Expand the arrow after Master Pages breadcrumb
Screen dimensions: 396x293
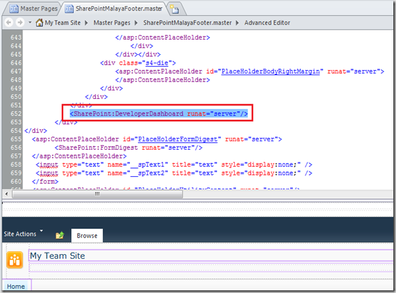tap(136, 22)
